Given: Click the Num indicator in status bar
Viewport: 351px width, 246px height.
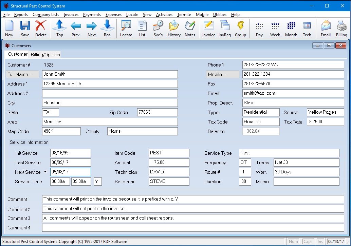Looking at the screenshot, I should [293, 242].
